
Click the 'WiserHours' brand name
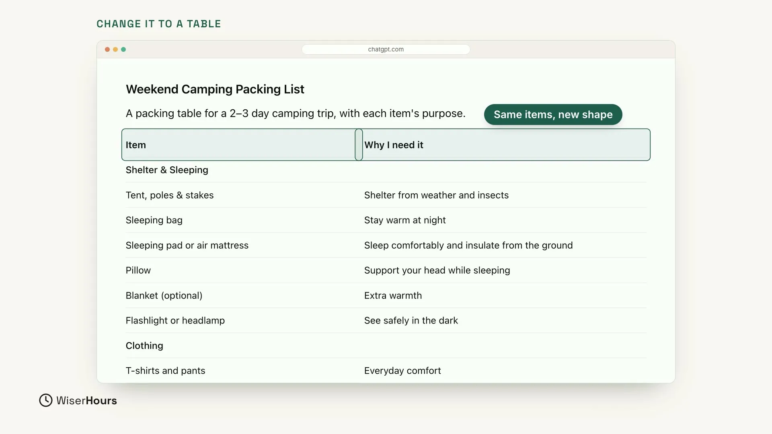[86, 401]
